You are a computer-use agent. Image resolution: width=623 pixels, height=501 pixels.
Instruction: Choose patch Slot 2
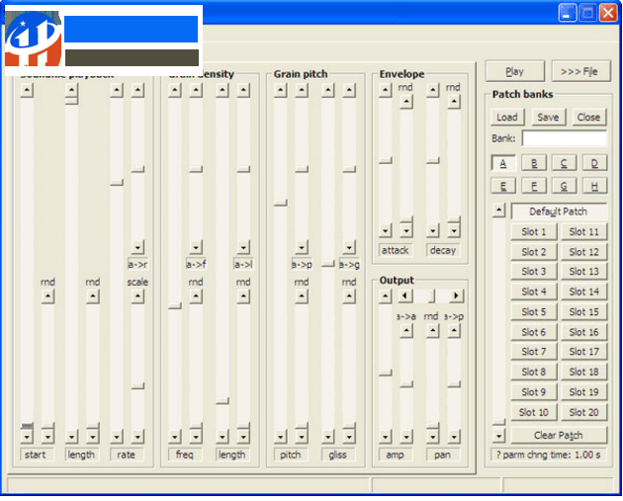coord(534,252)
